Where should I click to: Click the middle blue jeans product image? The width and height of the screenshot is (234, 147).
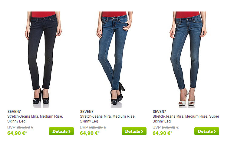115,60
